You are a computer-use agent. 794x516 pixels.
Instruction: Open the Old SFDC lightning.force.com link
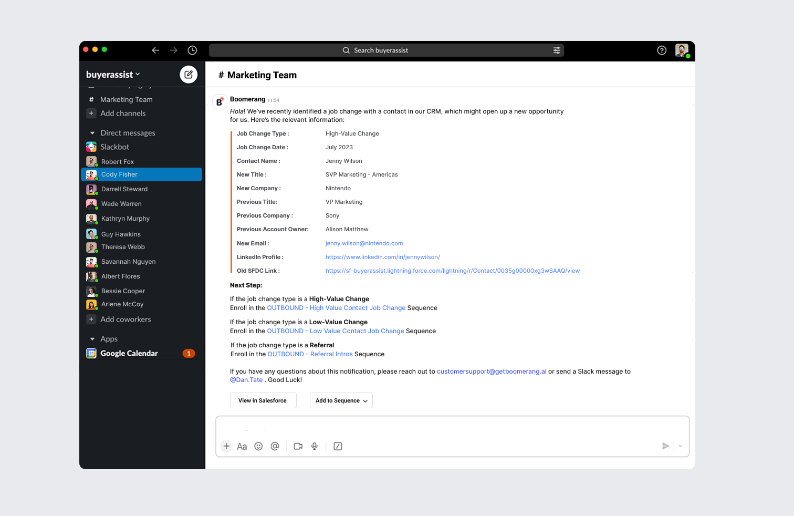pyautogui.click(x=453, y=271)
